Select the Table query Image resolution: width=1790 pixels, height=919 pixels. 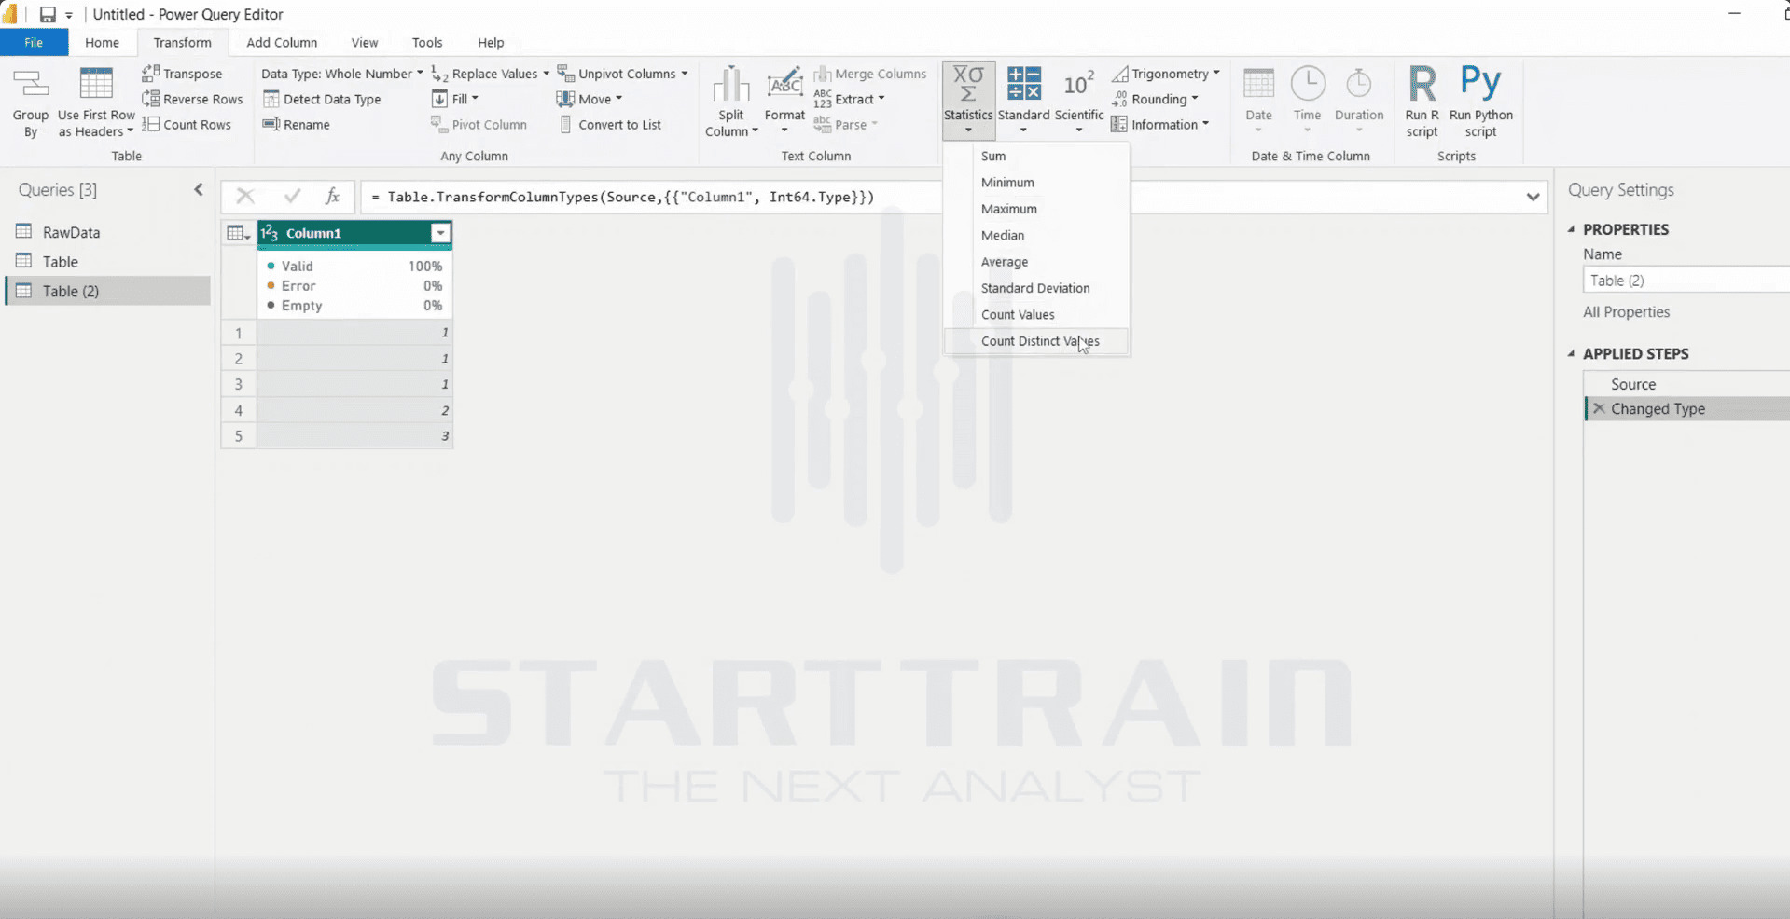point(107,262)
